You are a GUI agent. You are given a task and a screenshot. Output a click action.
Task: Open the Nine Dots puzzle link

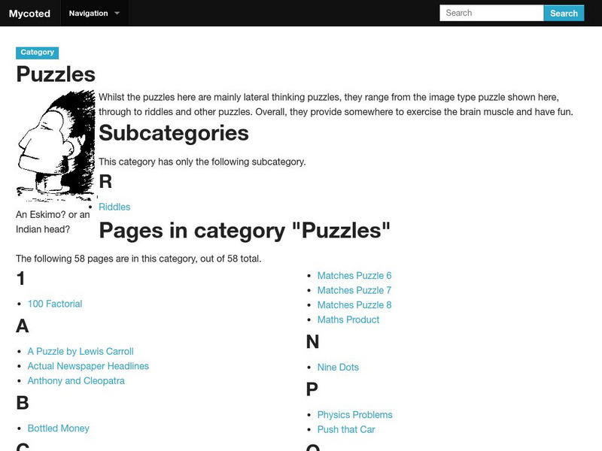point(338,368)
